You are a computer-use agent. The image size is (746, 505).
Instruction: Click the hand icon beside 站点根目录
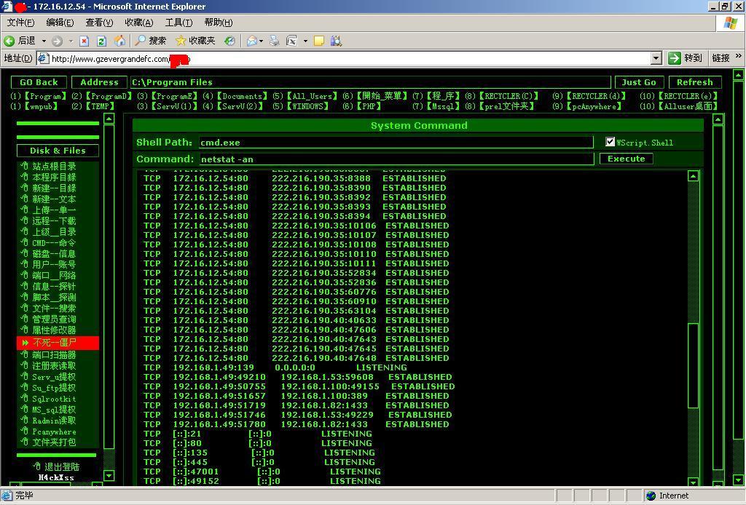coord(25,166)
